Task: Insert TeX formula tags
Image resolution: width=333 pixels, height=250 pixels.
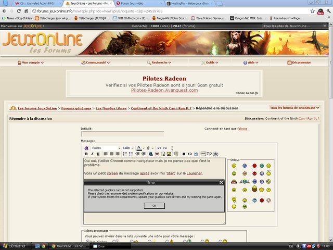Action: click(209, 154)
